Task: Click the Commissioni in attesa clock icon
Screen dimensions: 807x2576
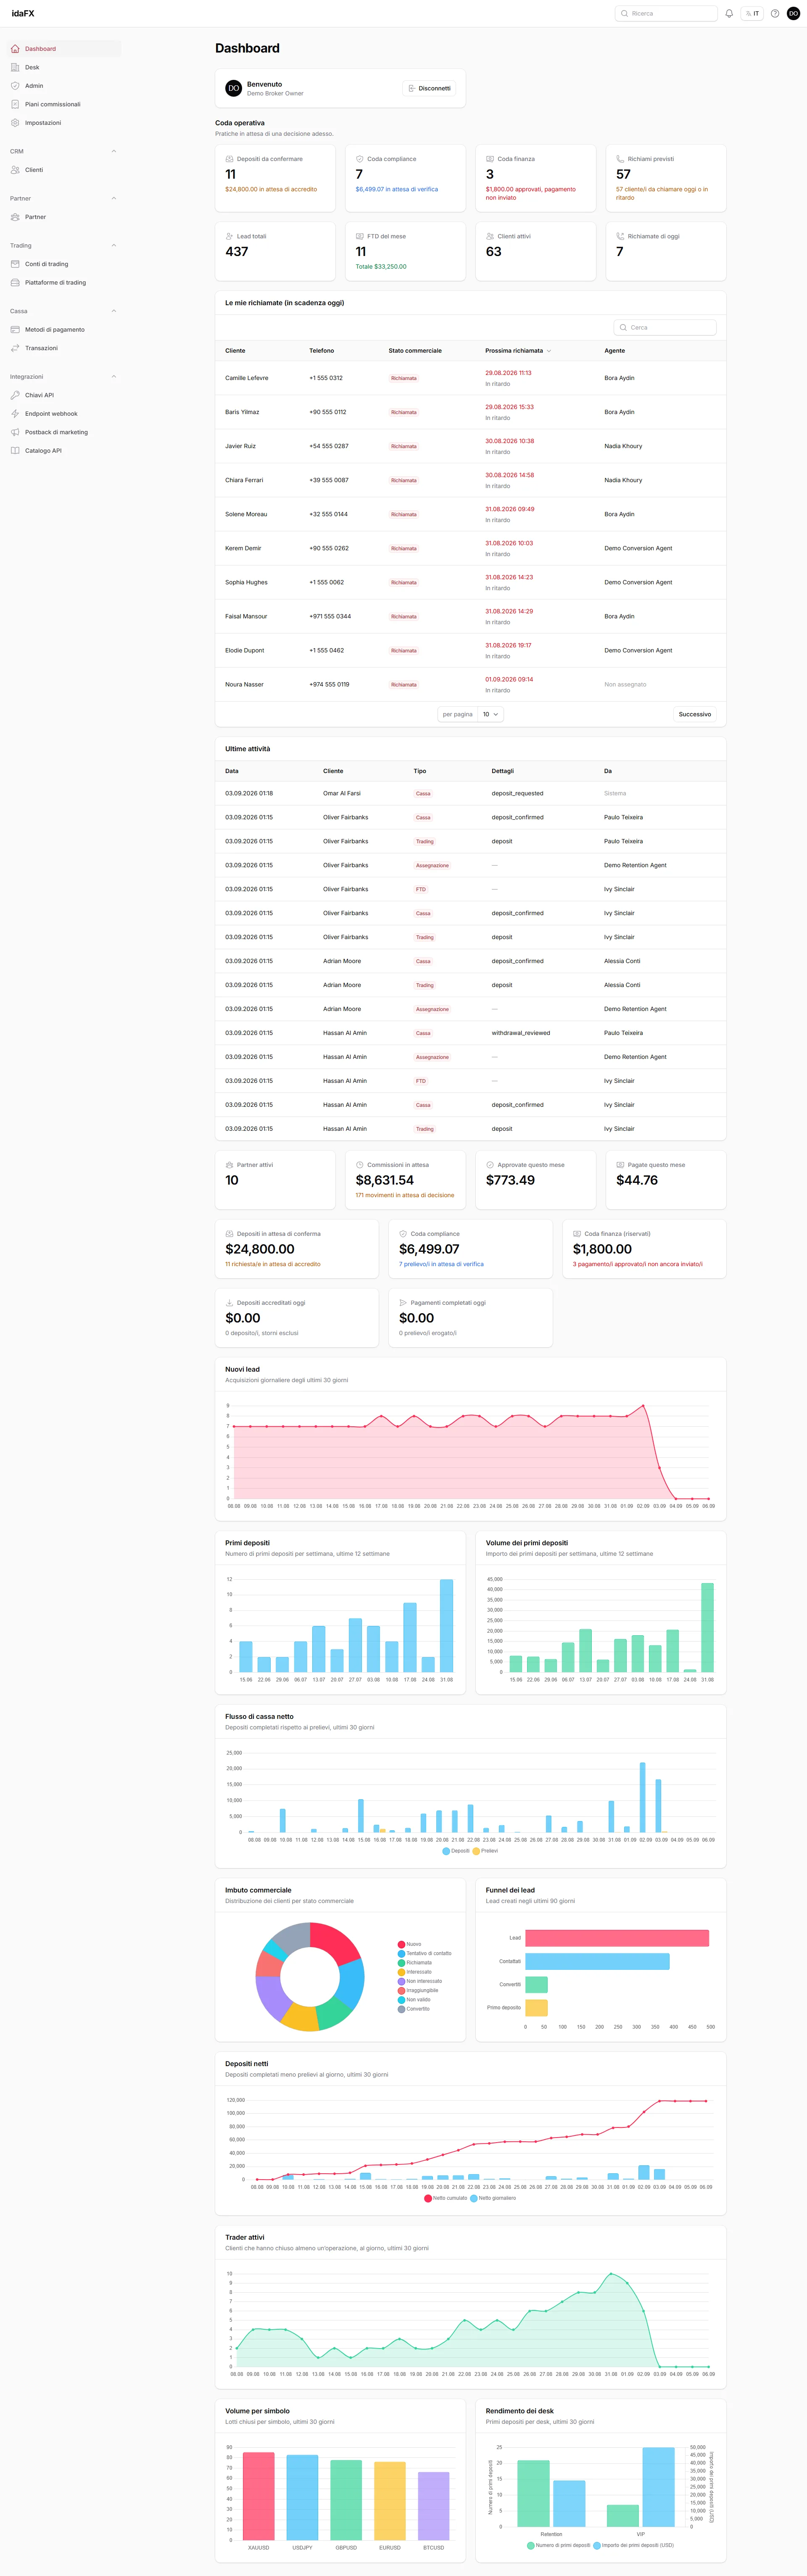Action: coord(360,1165)
